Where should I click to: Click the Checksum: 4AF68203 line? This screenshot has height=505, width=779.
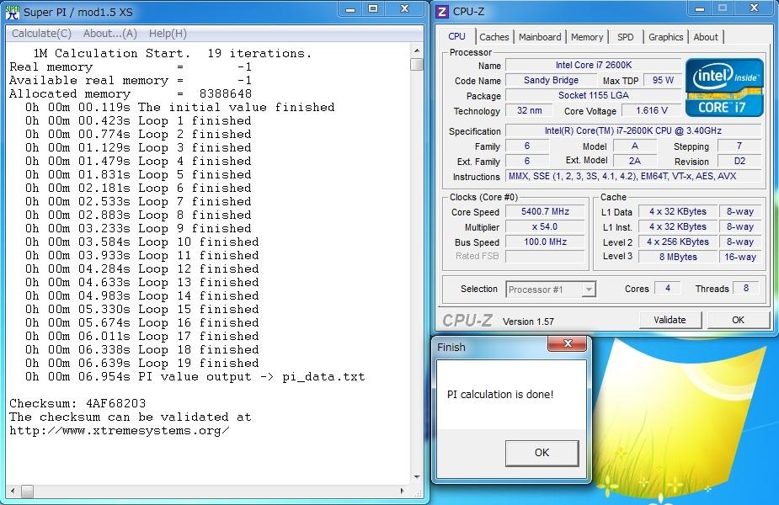[77, 403]
